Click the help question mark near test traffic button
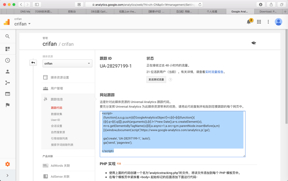Image resolution: width=288 pixels, height=181 pixels. tap(170, 79)
